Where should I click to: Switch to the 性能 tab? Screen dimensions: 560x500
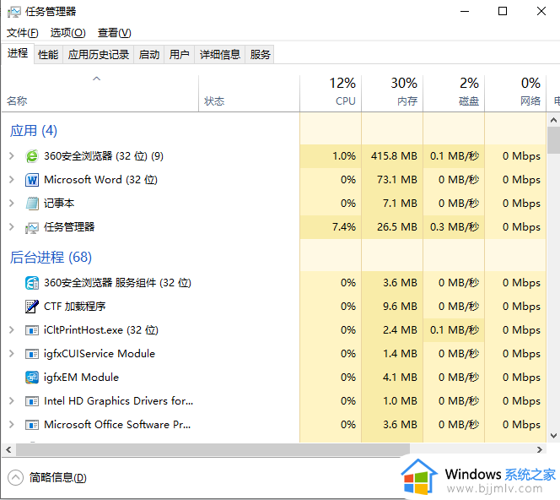(48, 55)
